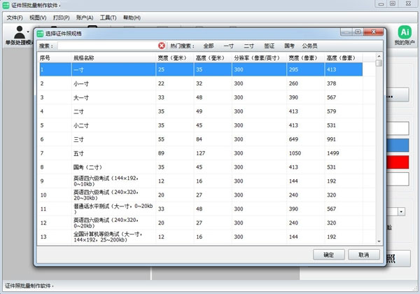Screen dimensions: 420x294
Task: Open the 账户(A) menu
Action: 85,17
